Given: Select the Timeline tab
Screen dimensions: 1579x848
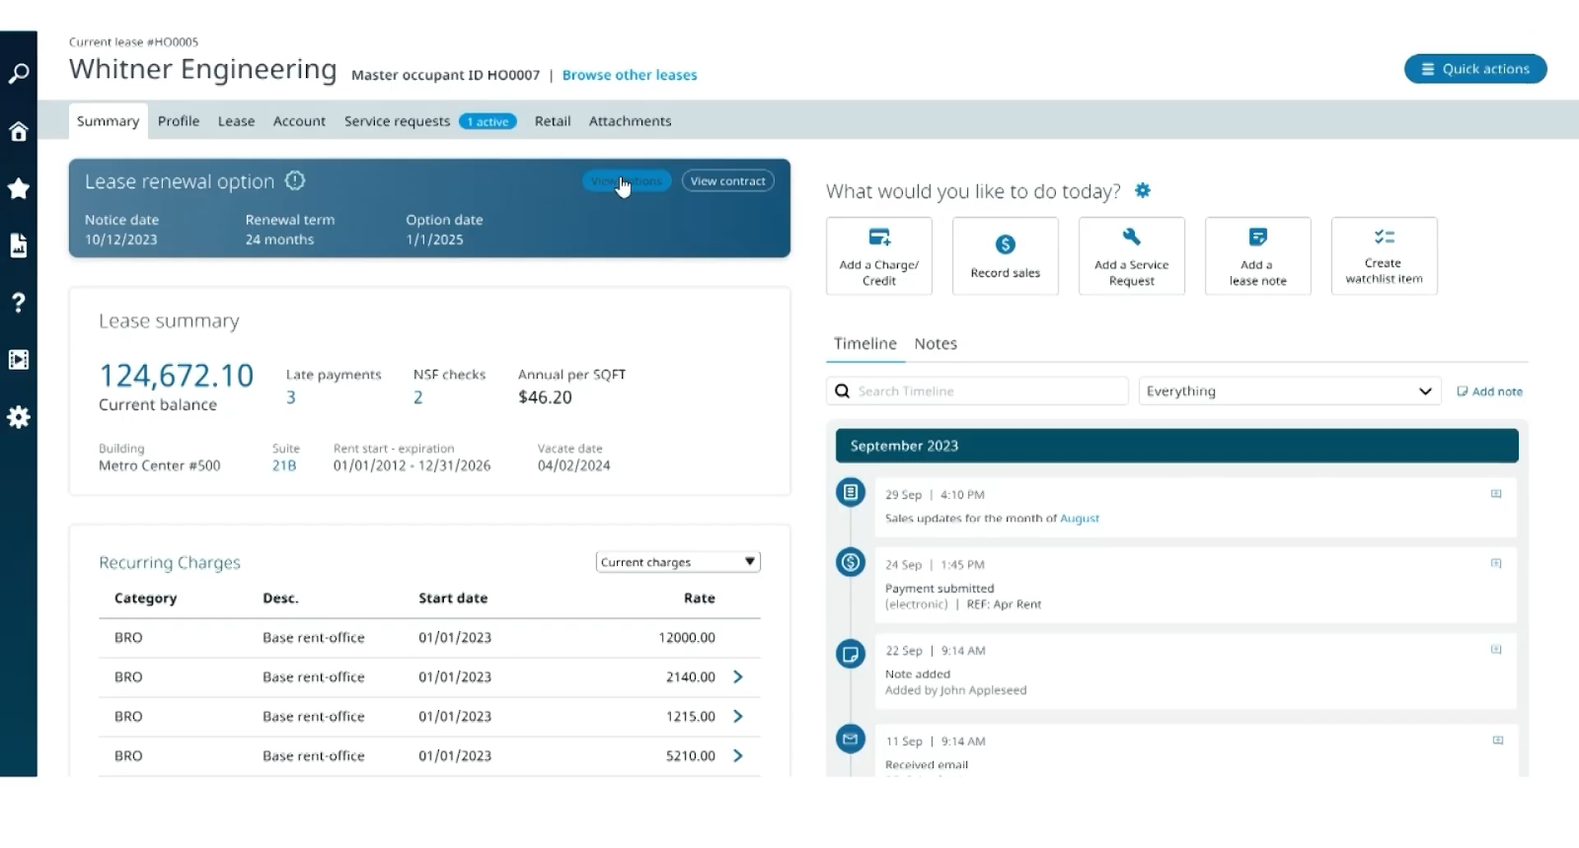Looking at the screenshot, I should tap(865, 344).
